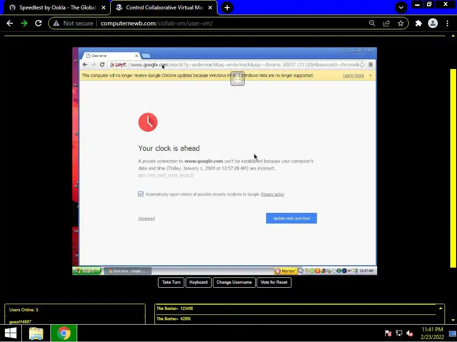
Task: Follow the Learn more link in yellow infobar
Action: pos(353,76)
